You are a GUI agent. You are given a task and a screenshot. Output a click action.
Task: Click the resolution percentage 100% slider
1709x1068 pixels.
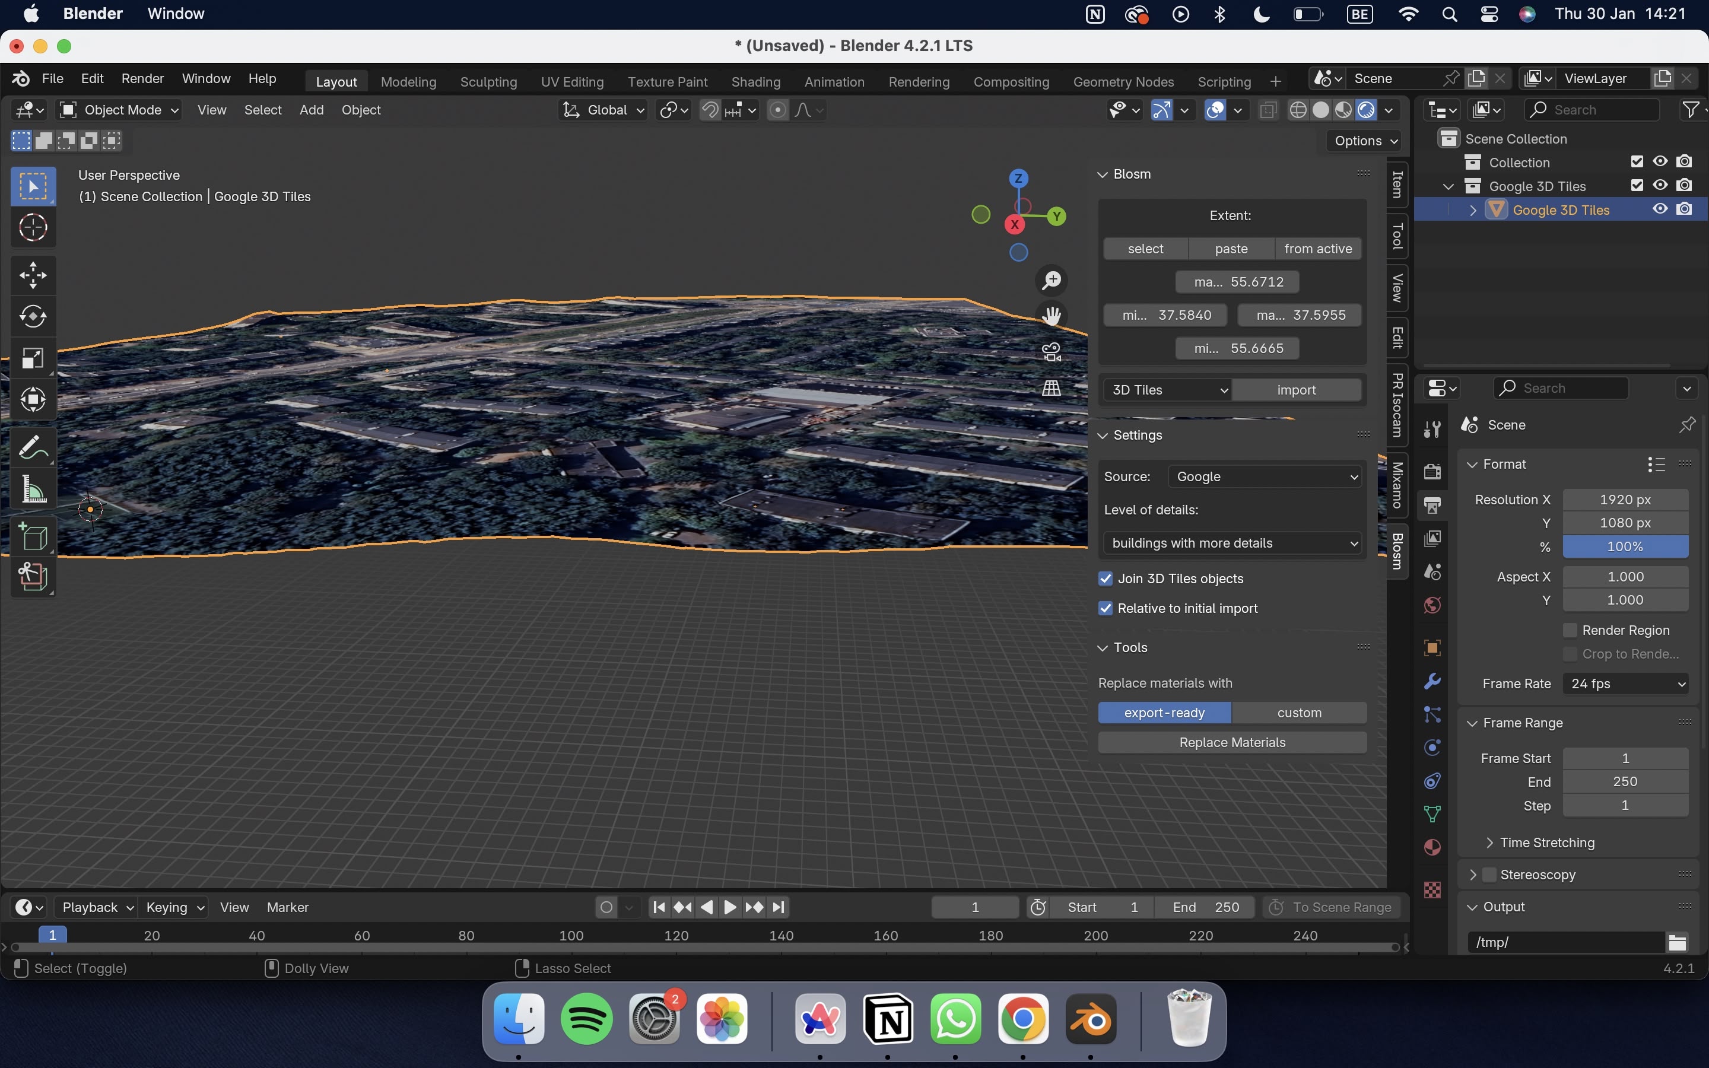click(1624, 546)
